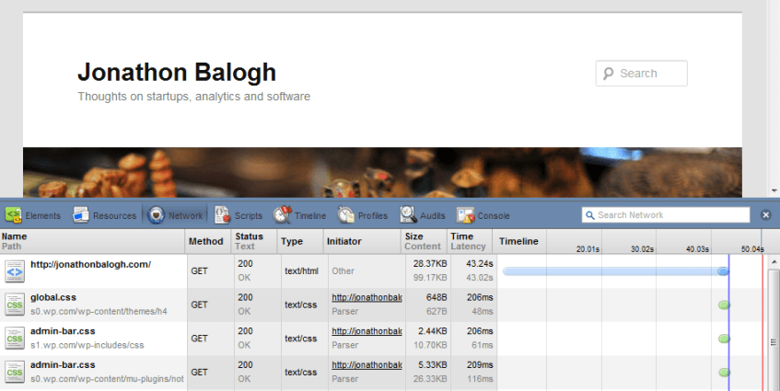Click the header banner image
Image resolution: width=780 pixels, height=391 pixels.
382,172
